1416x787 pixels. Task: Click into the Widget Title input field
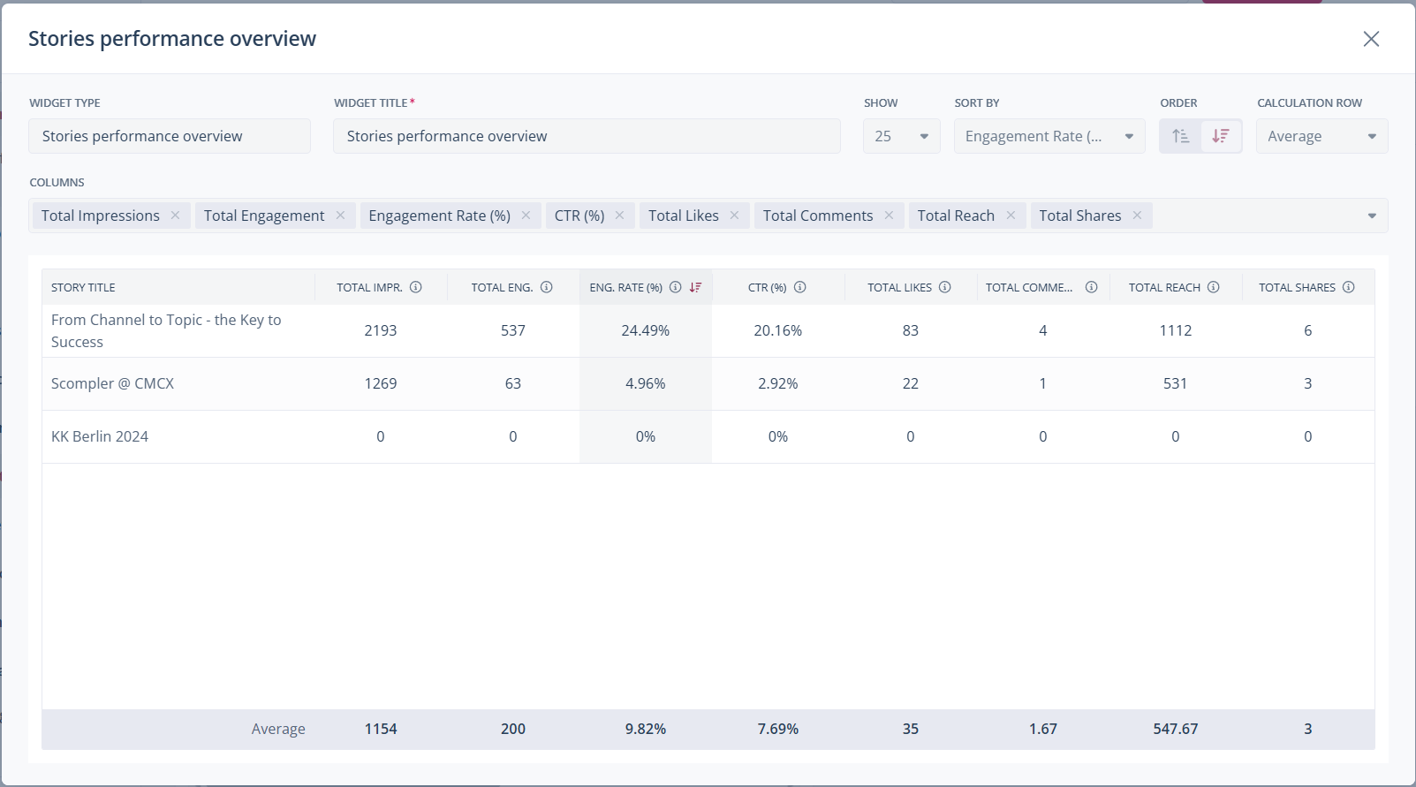coord(586,136)
